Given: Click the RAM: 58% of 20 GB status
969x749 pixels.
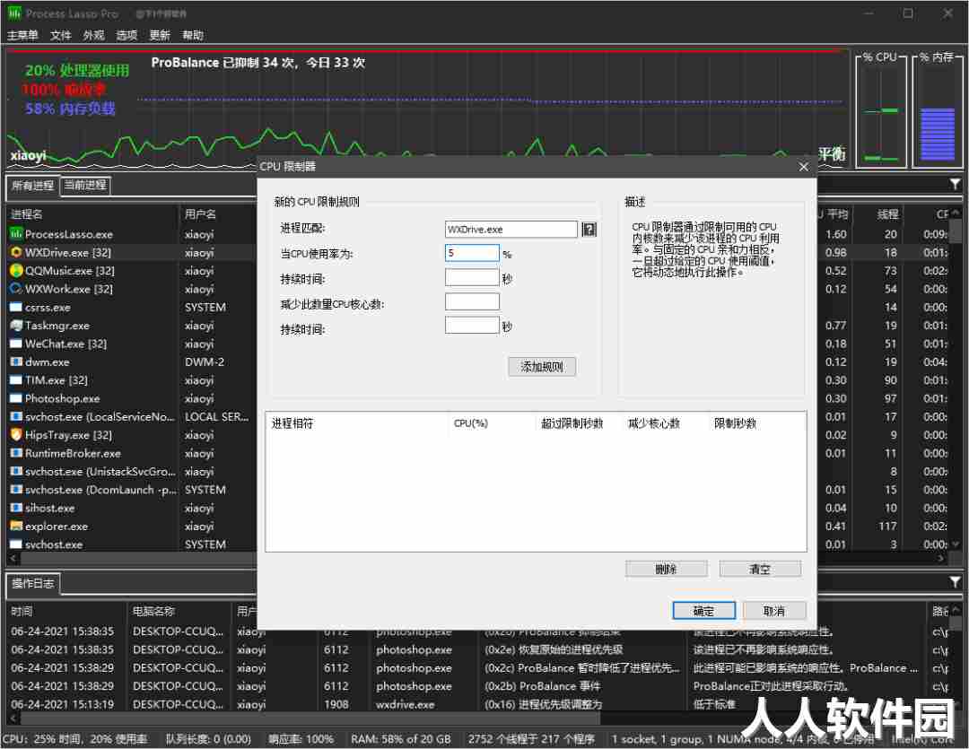Looking at the screenshot, I should (401, 739).
